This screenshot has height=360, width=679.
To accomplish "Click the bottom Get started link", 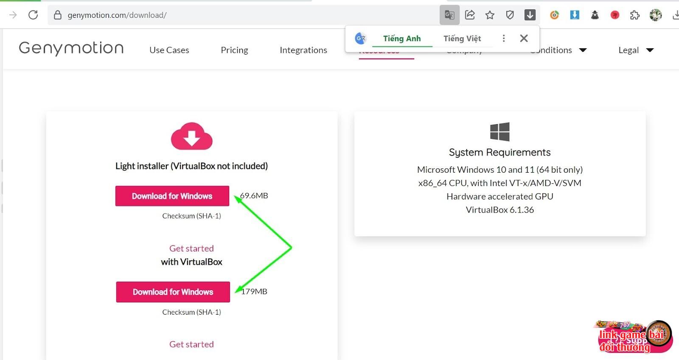I will [x=191, y=344].
